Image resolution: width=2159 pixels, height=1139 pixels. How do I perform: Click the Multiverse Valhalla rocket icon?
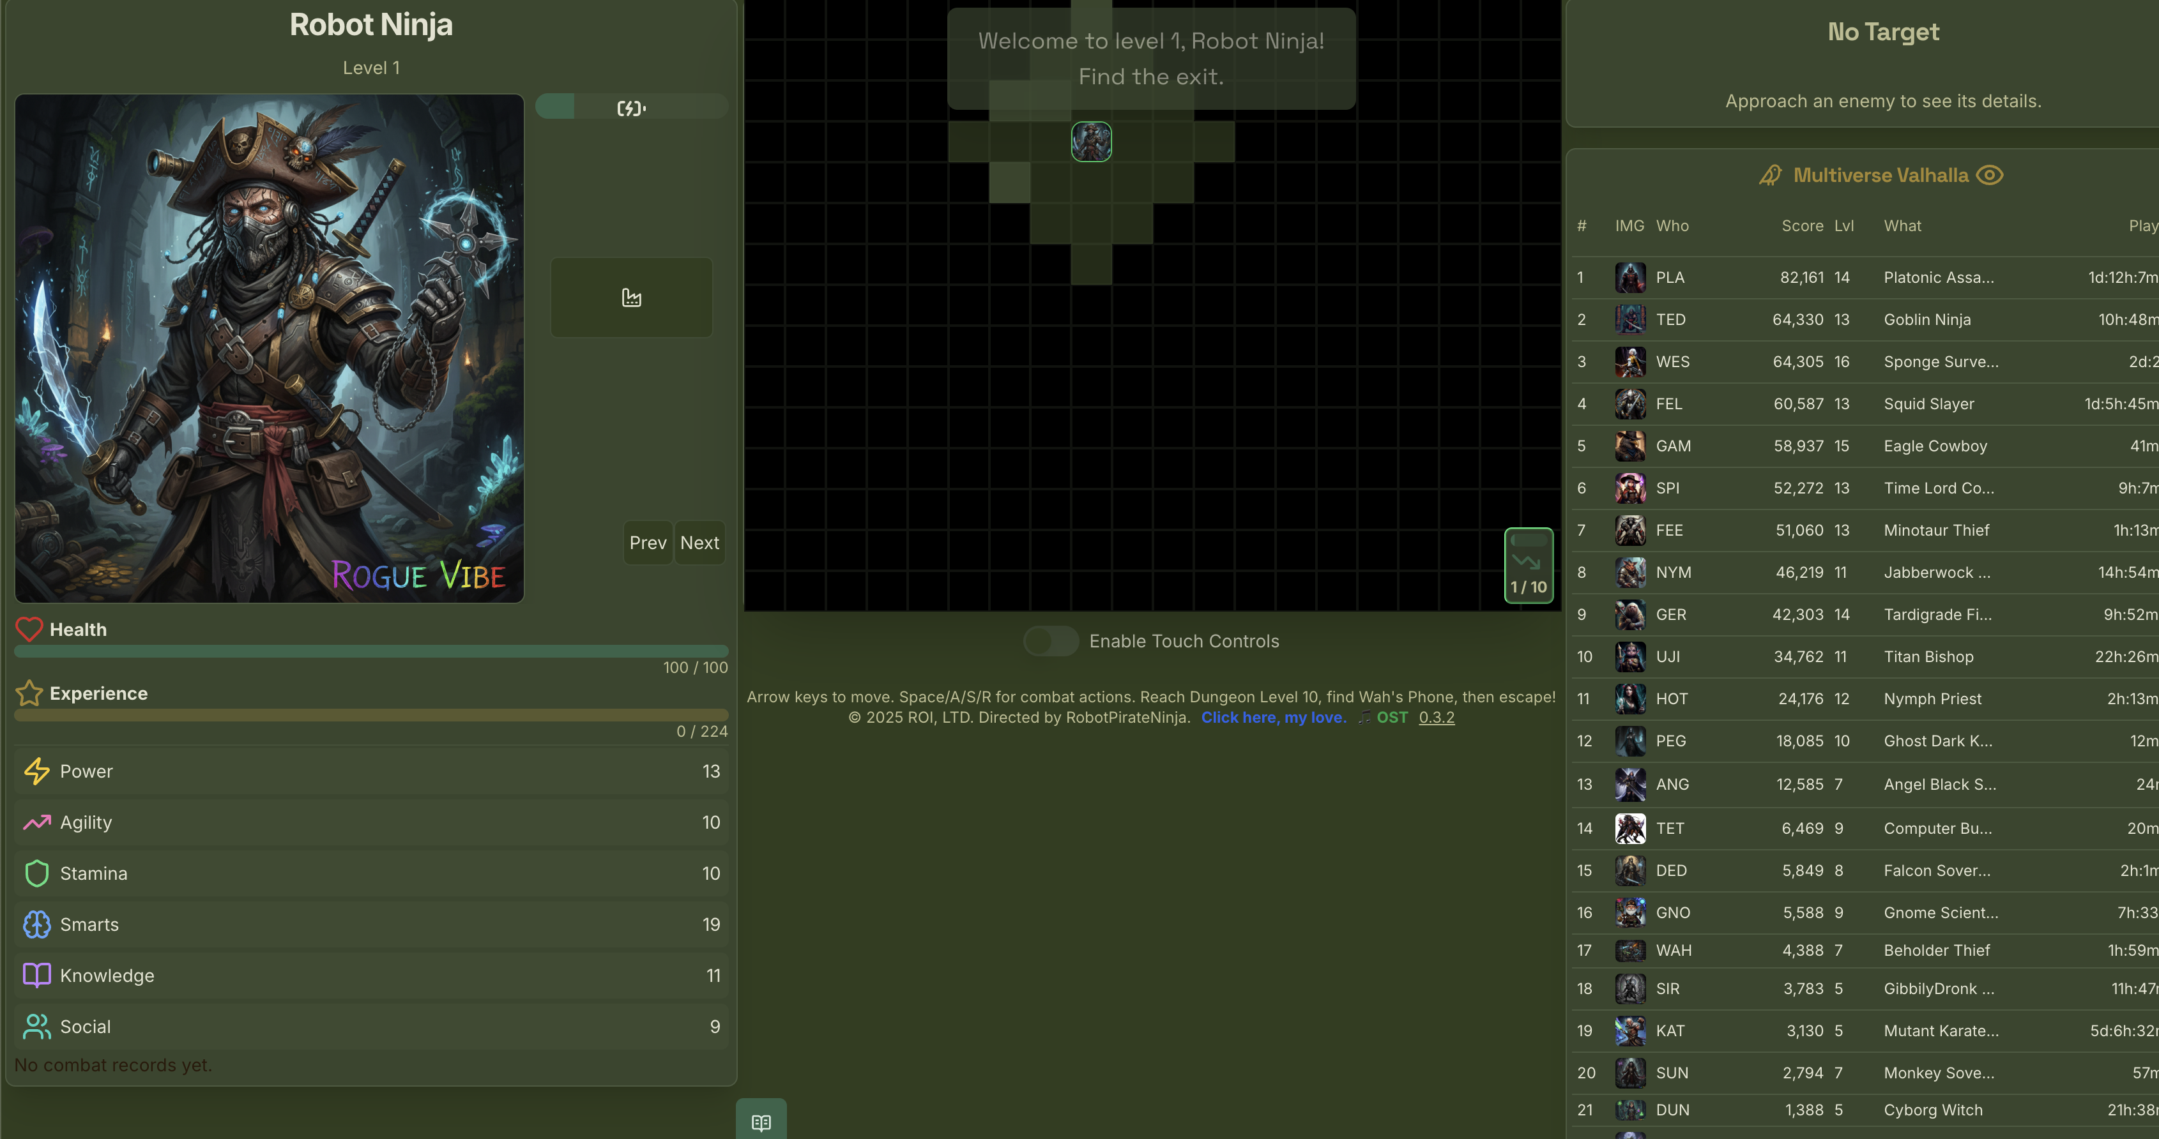click(1770, 175)
